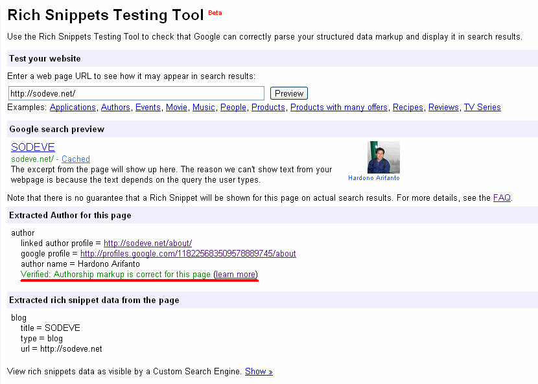Click 'Extracted rich snippet data from the page' heading
The image size is (538, 384).
tap(95, 300)
